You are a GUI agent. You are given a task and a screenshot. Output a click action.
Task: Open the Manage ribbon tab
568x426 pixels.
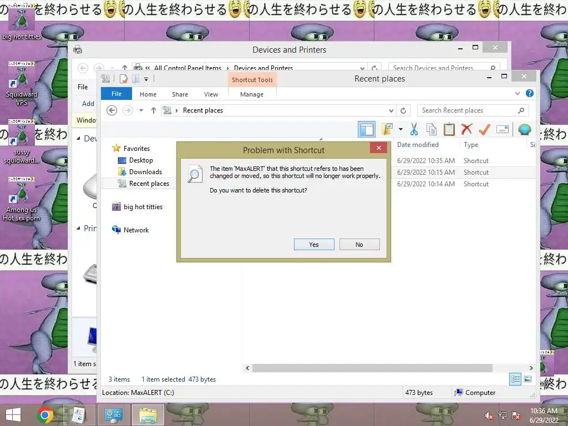pos(252,94)
